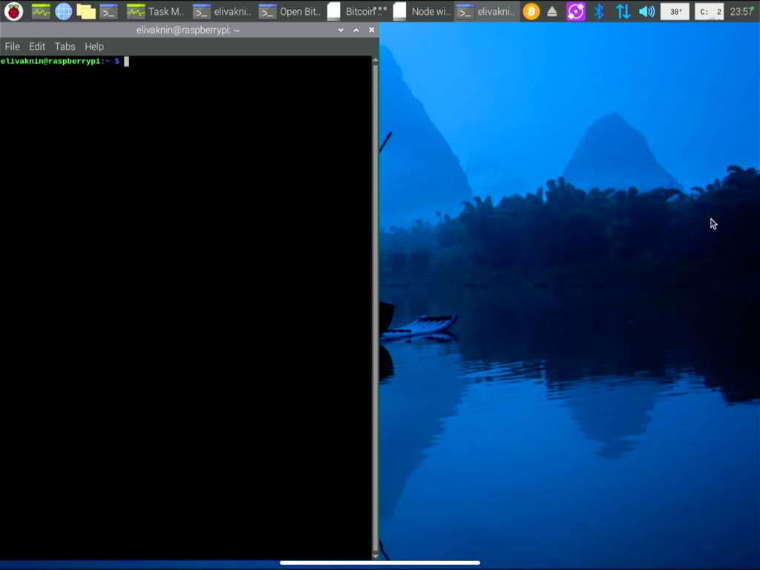Eject removable media via the tray icon

[x=553, y=11]
